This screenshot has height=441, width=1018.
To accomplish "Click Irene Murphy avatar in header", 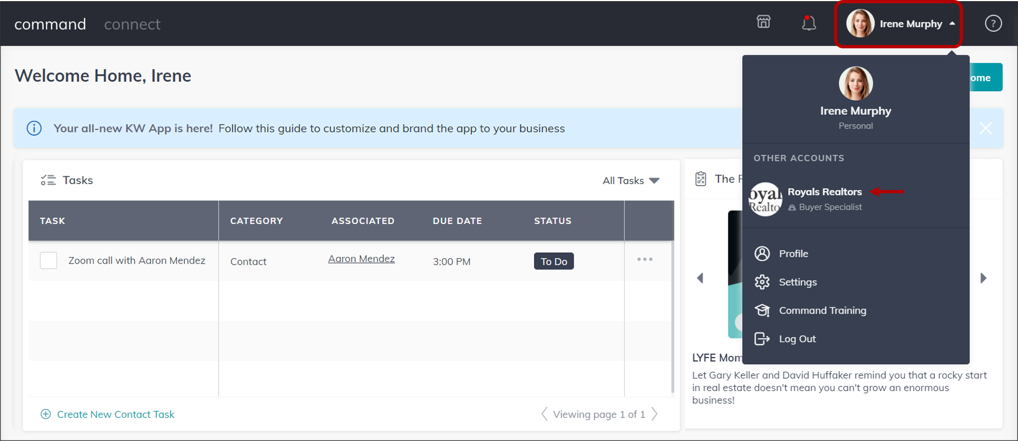I will 860,24.
